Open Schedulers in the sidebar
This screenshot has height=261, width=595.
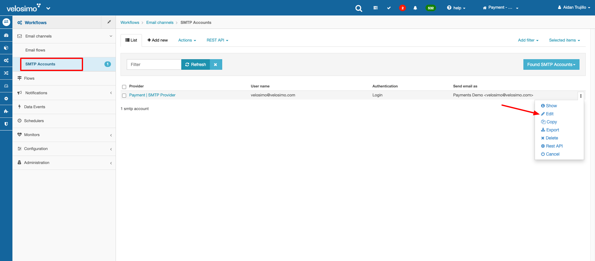click(34, 121)
